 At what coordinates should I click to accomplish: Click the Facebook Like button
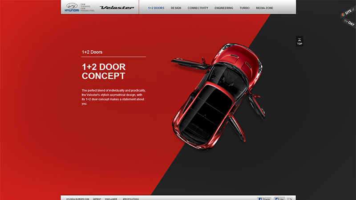(x=279, y=199)
